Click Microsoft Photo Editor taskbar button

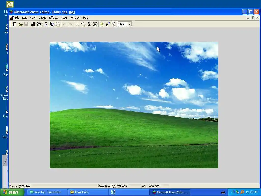pos(169,192)
